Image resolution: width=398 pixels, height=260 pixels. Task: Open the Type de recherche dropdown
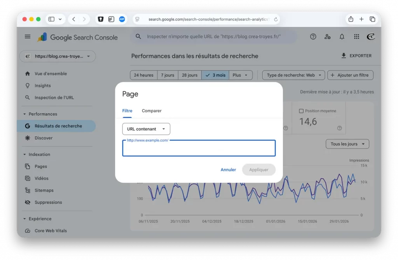pos(293,75)
